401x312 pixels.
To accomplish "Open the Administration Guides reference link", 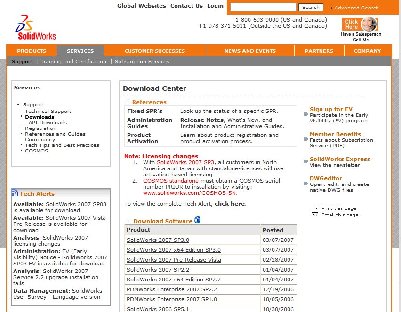I will coord(150,123).
